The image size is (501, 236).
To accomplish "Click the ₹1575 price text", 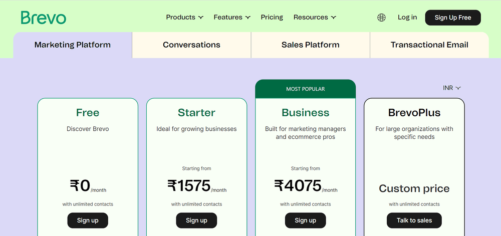I will click(189, 186).
